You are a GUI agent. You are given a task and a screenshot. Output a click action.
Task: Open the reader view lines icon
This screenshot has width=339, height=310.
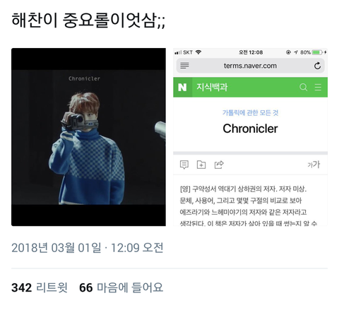pyautogui.click(x=184, y=66)
